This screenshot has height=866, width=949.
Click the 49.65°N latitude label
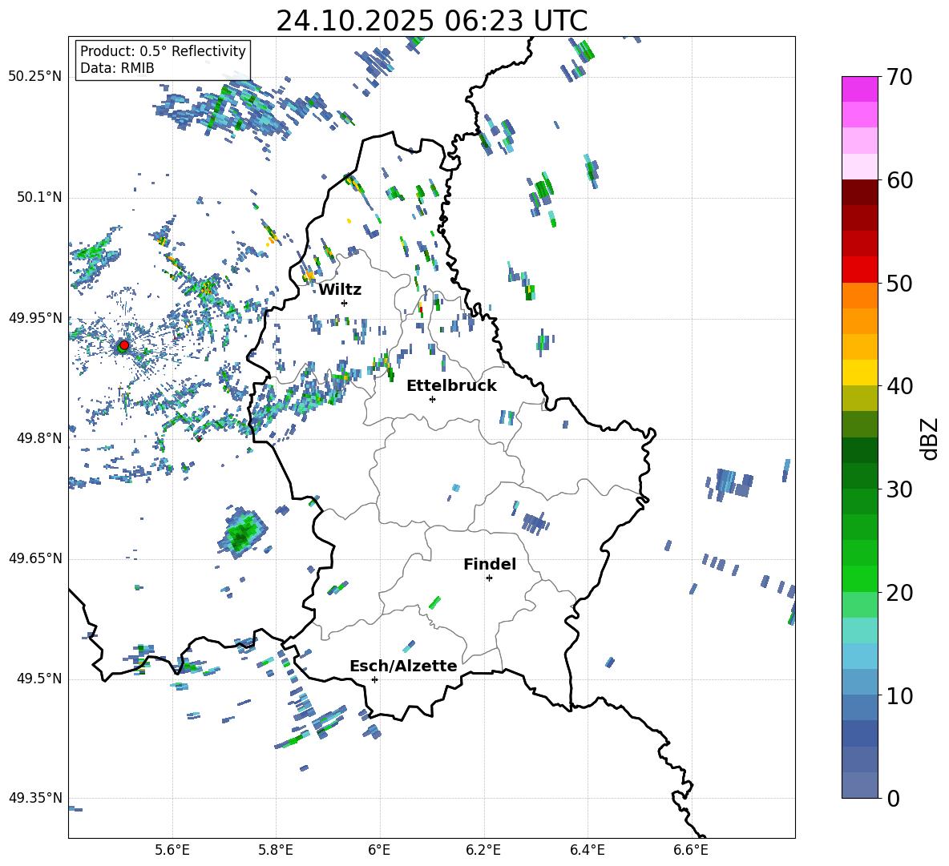pyautogui.click(x=34, y=558)
